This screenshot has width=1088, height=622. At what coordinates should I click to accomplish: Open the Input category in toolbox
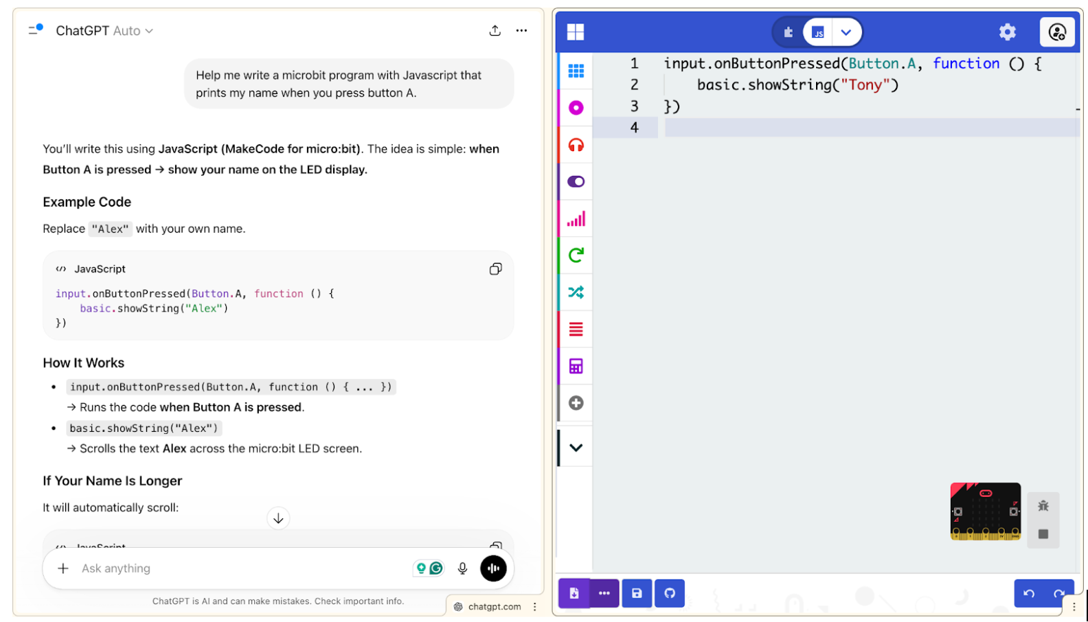(576, 108)
